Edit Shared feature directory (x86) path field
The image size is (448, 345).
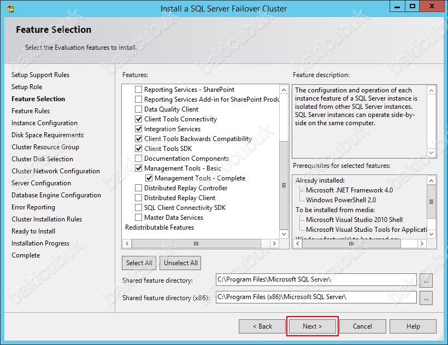pyautogui.click(x=316, y=297)
